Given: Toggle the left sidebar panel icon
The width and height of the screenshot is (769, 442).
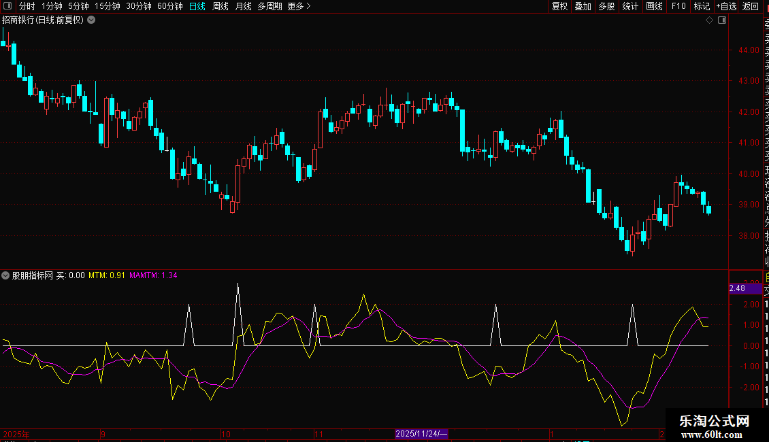Looking at the screenshot, I should coord(7,6).
